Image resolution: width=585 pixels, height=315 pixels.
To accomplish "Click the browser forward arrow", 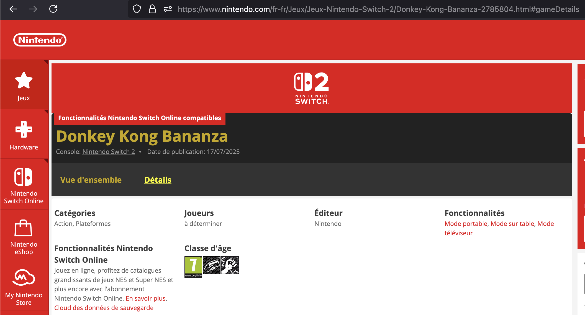I will (33, 9).
